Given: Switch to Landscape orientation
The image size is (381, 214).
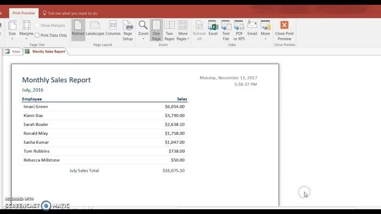Looking at the screenshot, I should (95, 29).
